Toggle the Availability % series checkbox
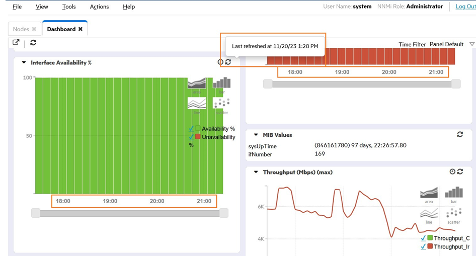476x256 pixels. pyautogui.click(x=191, y=129)
